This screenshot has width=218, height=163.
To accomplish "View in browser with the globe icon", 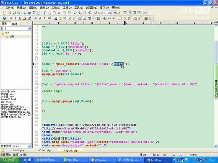I will (x=5, y=18).
